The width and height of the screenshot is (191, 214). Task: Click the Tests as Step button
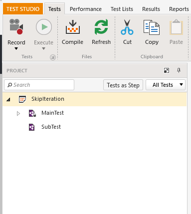pos(123,85)
